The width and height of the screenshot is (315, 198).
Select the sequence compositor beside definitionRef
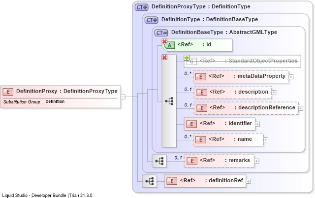click(x=150, y=181)
